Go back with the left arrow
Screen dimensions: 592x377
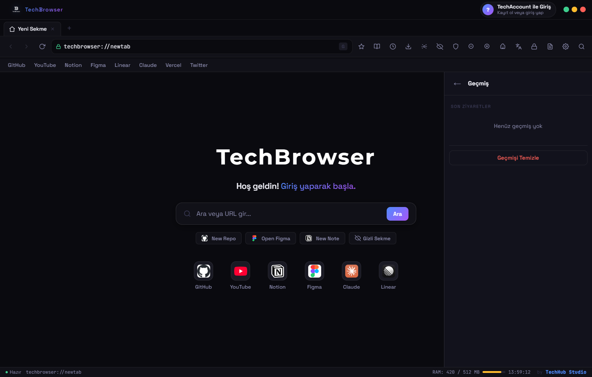pyautogui.click(x=11, y=47)
